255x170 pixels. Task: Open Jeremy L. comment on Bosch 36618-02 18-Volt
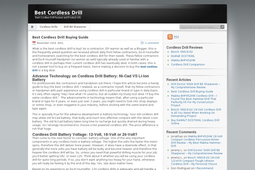[x=195, y=161]
